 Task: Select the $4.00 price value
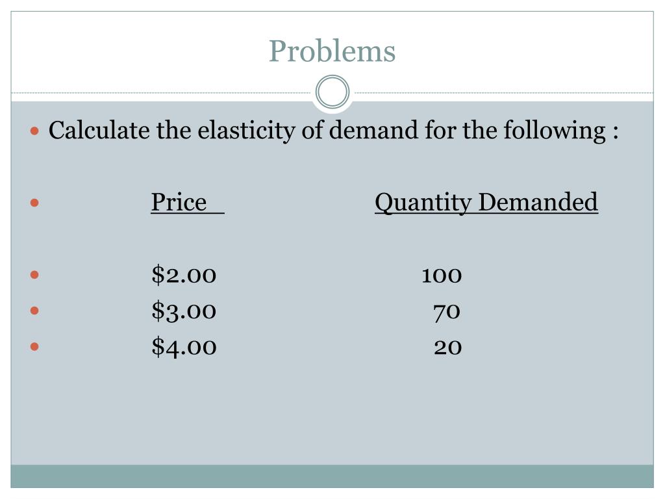(x=184, y=347)
